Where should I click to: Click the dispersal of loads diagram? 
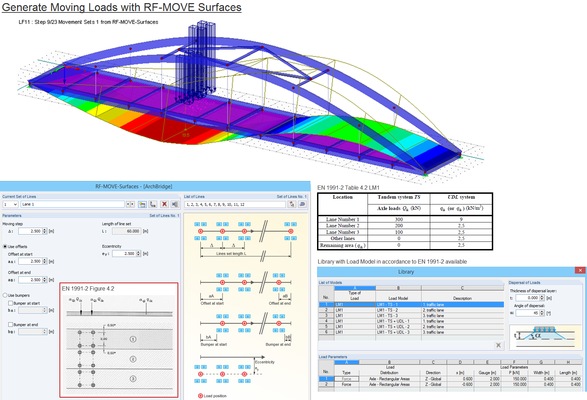(545, 337)
